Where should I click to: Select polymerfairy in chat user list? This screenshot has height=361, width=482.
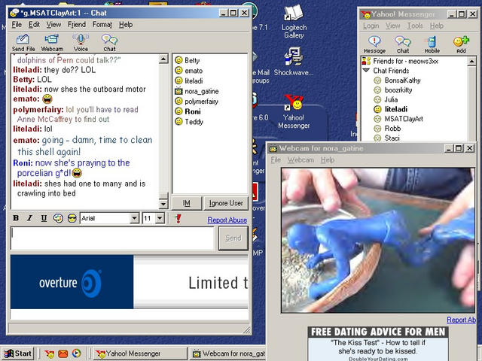click(201, 102)
